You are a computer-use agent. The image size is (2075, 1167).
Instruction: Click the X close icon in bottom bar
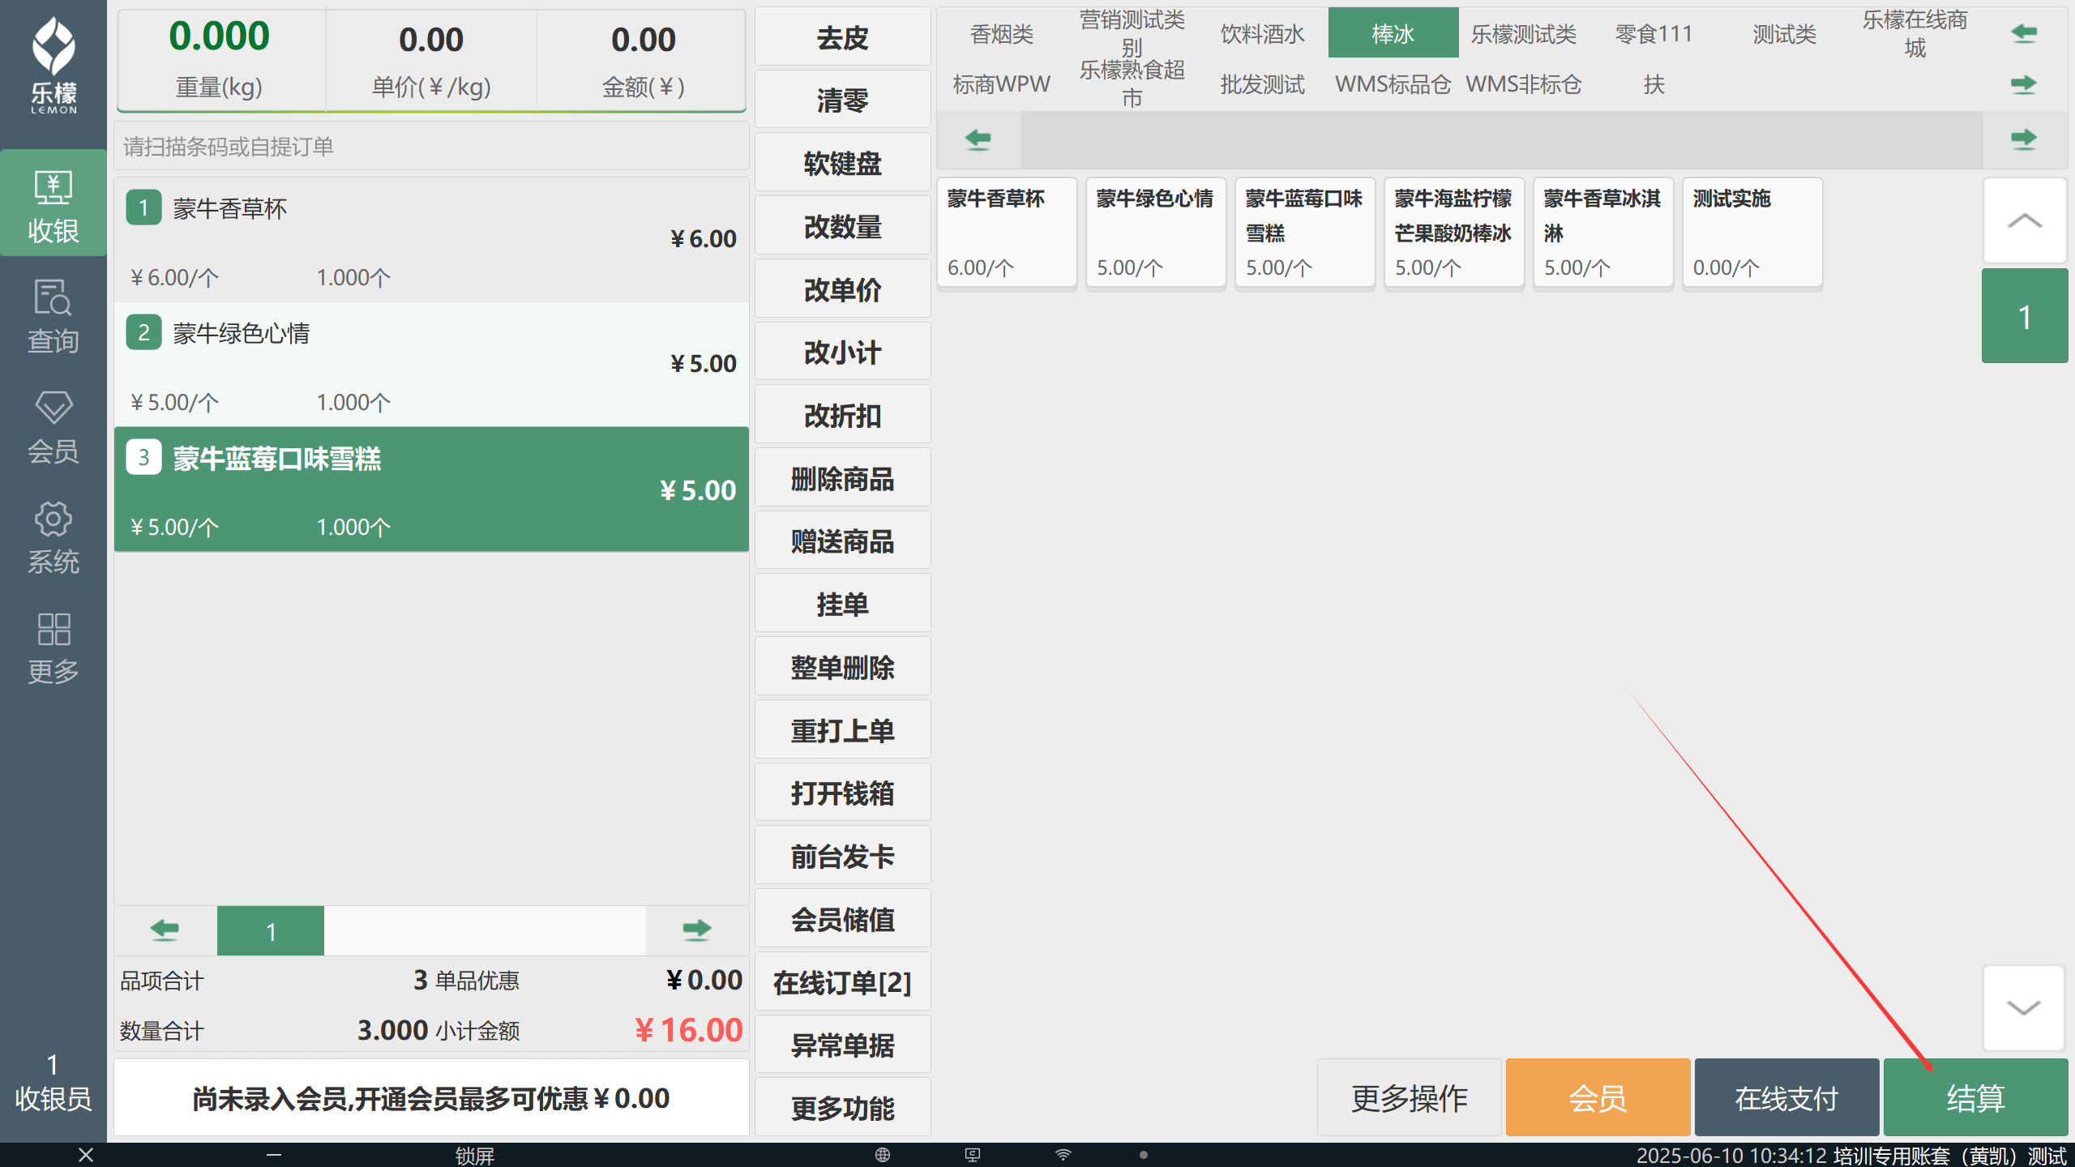[x=86, y=1155]
